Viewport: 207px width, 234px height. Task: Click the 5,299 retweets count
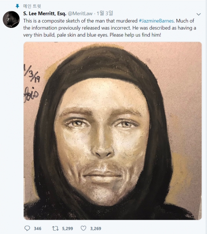coord(67,228)
